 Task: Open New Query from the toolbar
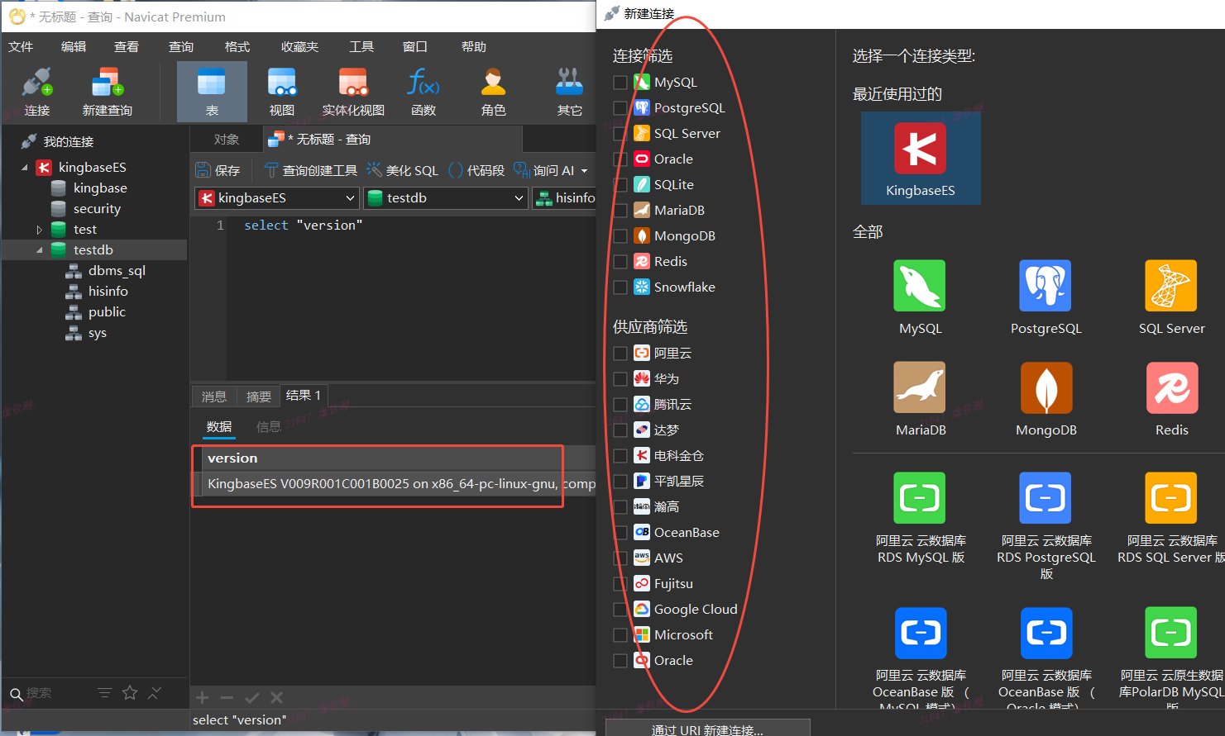click(108, 91)
